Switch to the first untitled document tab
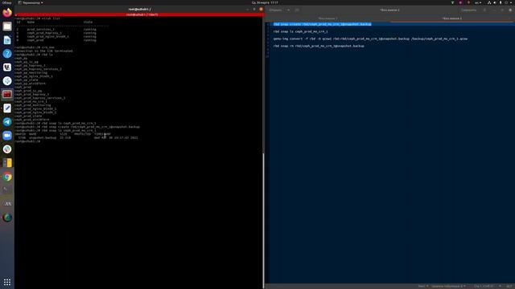The width and height of the screenshot is (515, 289). point(328,18)
